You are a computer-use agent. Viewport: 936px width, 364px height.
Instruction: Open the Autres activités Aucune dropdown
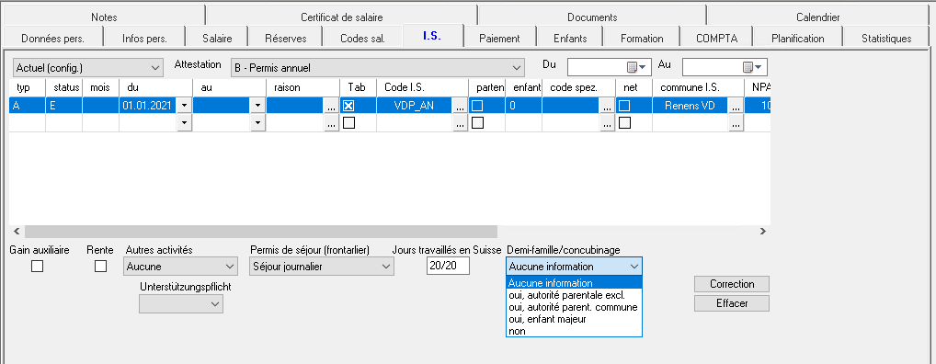(180, 267)
